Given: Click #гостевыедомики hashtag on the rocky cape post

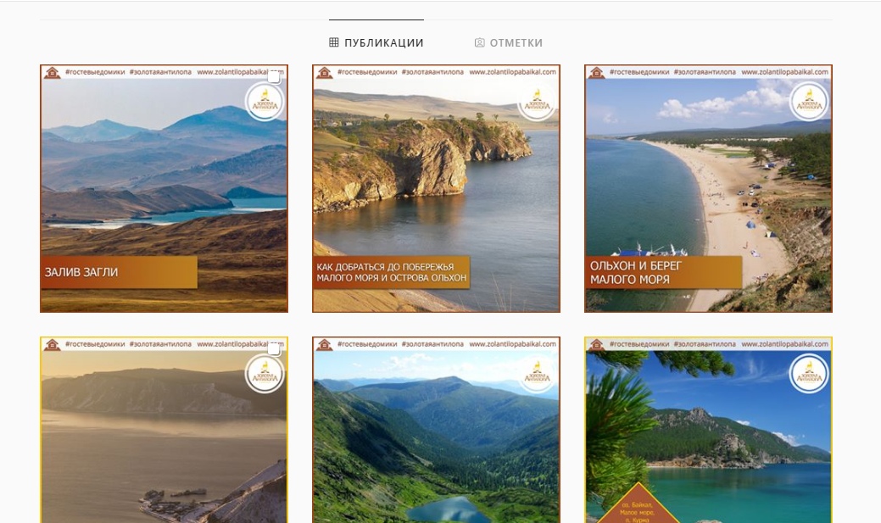Looking at the screenshot, I should click(367, 72).
